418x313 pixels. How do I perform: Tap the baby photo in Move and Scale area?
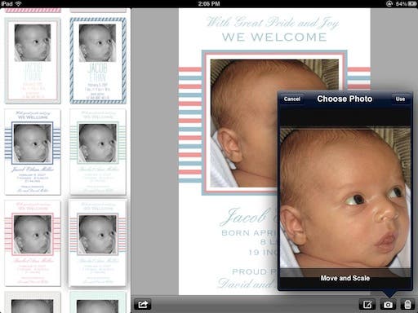pyautogui.click(x=345, y=201)
